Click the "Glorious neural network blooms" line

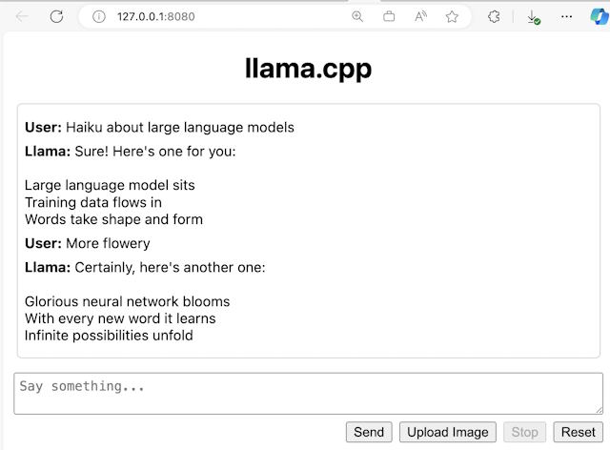coord(127,301)
